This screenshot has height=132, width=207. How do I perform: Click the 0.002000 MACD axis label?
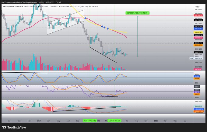coord(198,101)
